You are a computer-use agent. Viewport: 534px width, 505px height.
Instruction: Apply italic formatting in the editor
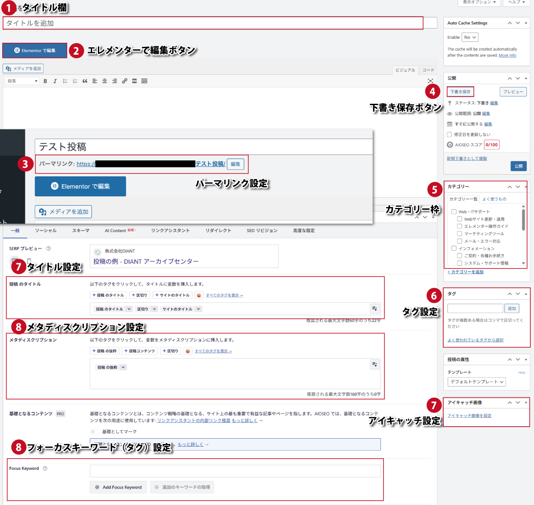(x=55, y=81)
